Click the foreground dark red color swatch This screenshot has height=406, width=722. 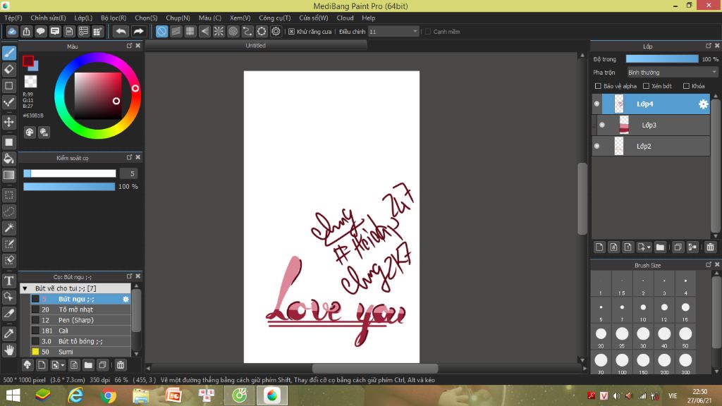[x=28, y=61]
